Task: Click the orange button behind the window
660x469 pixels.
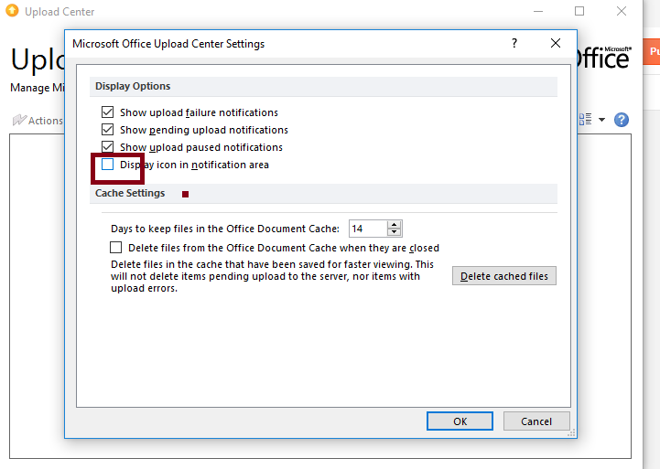Action: 652,51
